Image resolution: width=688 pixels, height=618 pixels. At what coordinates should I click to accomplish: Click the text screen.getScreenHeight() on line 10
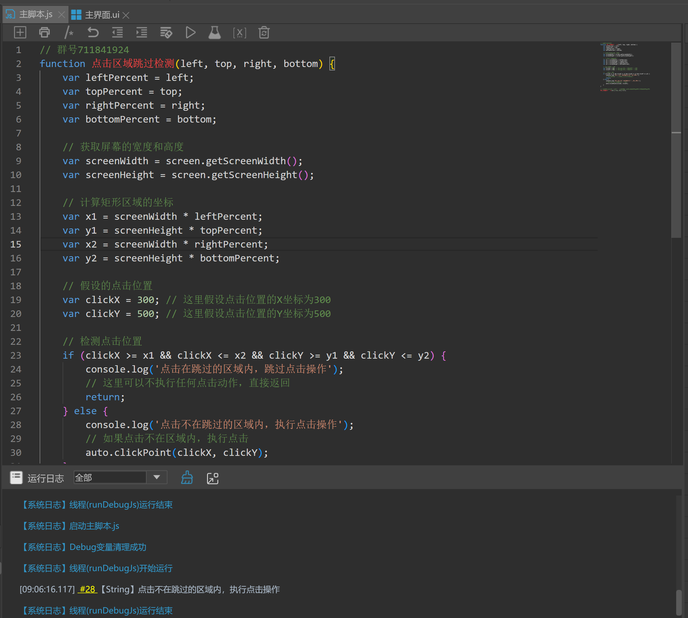[x=240, y=175]
